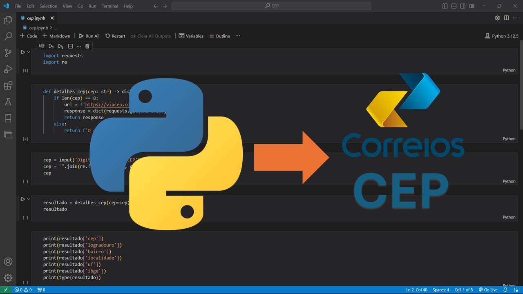Execute cell and below icon

point(60,46)
